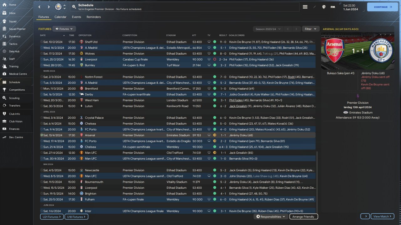
Task: Tick the selection circle for the Newcastle fixture
Action: tap(42, 170)
